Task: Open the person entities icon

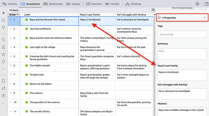Action: 3,47
